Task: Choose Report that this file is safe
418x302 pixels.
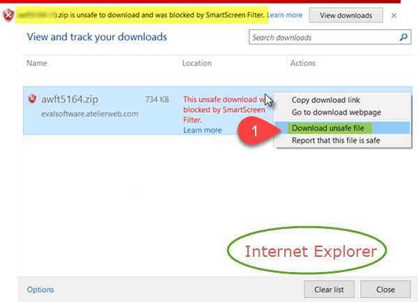Action: tap(336, 141)
